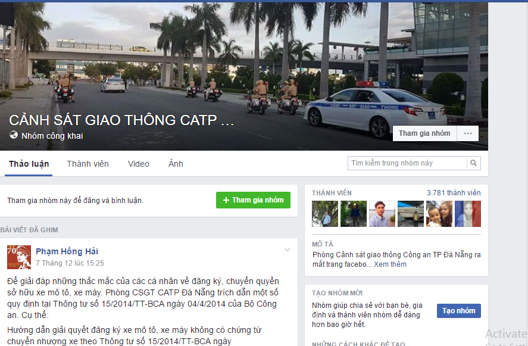Open the Phạm Hồng Hải author name link
The image size is (528, 346).
[67, 251]
